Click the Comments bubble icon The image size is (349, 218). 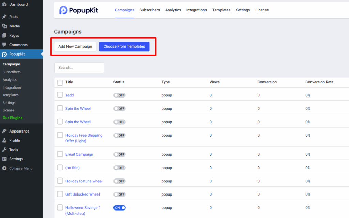coord(4,45)
